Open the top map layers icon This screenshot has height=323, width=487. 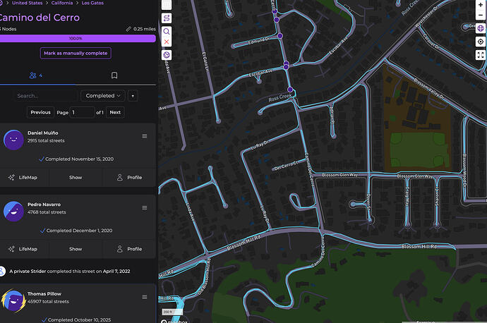tap(167, 5)
